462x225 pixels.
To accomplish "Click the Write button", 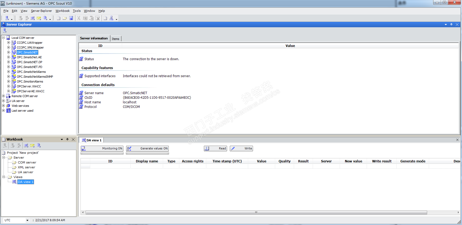I will [x=241, y=148].
